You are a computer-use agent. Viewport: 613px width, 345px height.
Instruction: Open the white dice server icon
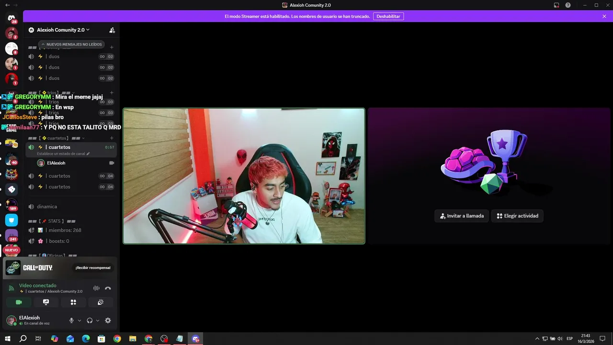11,189
